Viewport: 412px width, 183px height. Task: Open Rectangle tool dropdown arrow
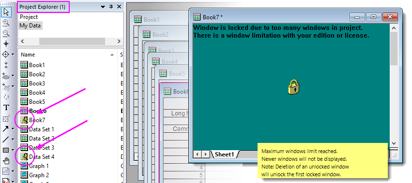click(13, 151)
